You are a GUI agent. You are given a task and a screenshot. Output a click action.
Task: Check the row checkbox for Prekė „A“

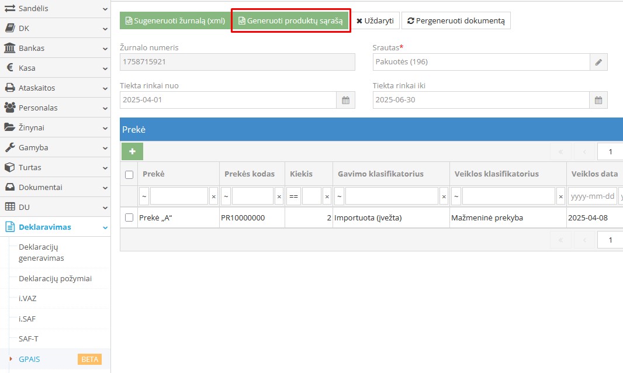(x=129, y=217)
